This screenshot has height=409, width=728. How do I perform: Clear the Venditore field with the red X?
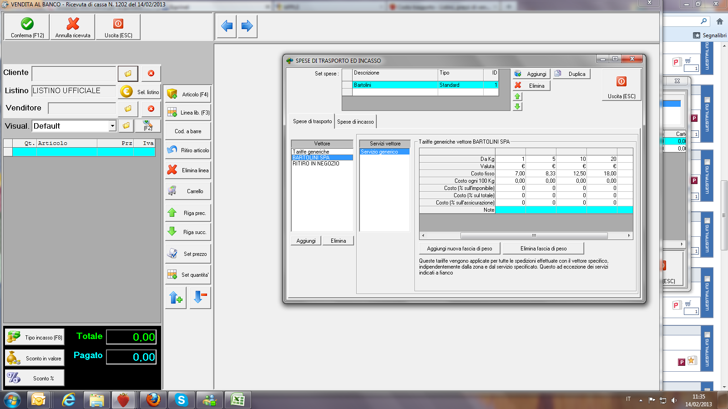tap(151, 109)
